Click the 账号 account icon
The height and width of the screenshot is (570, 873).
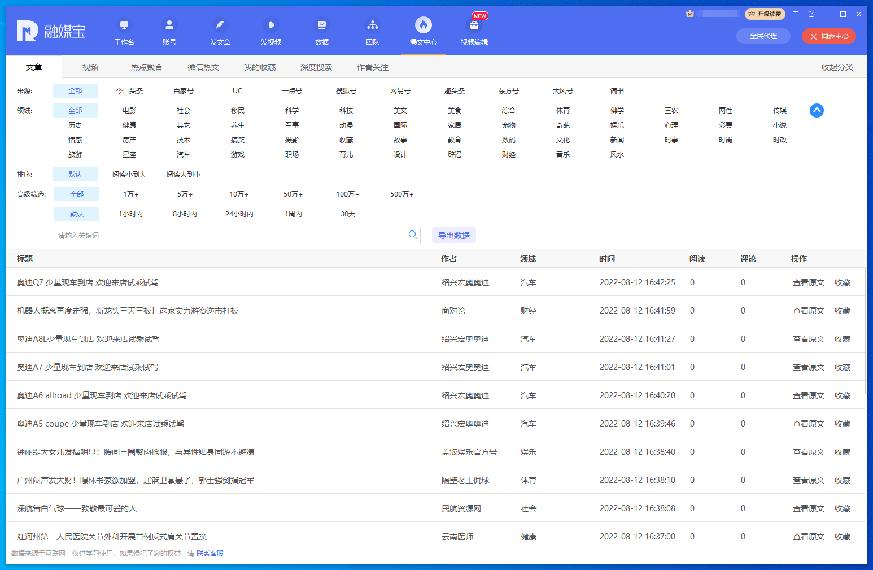(169, 25)
